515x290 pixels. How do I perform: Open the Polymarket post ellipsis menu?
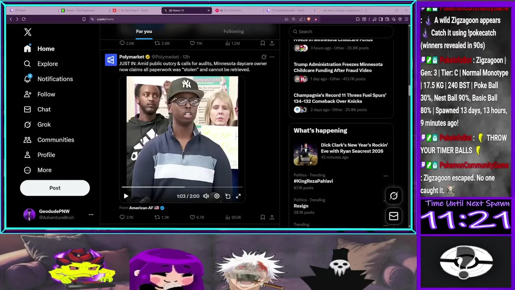pyautogui.click(x=272, y=57)
